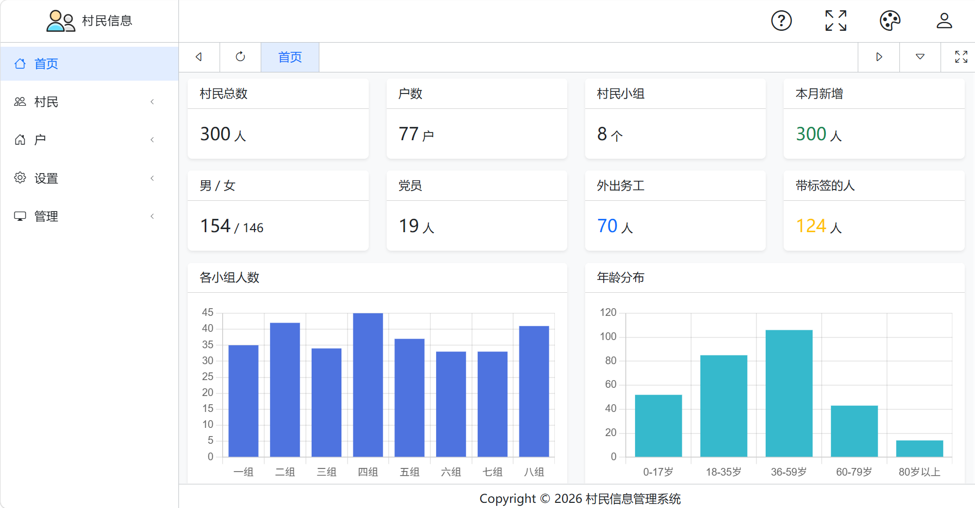Image resolution: width=975 pixels, height=508 pixels.
Task: Click the blue 外出务工 value 70
Action: pyautogui.click(x=607, y=226)
